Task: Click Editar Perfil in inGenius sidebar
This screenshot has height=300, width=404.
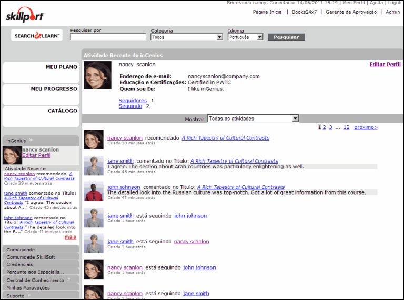Action: click(36, 155)
